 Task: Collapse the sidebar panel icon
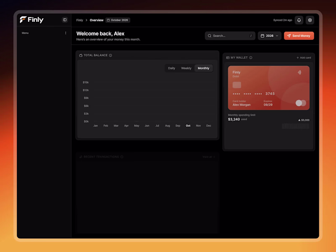pyautogui.click(x=65, y=20)
